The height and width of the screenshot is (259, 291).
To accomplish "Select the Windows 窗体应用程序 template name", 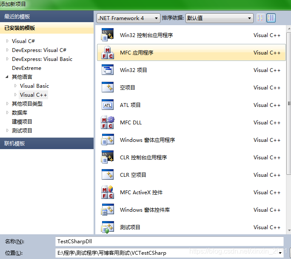I will pos(147,140).
